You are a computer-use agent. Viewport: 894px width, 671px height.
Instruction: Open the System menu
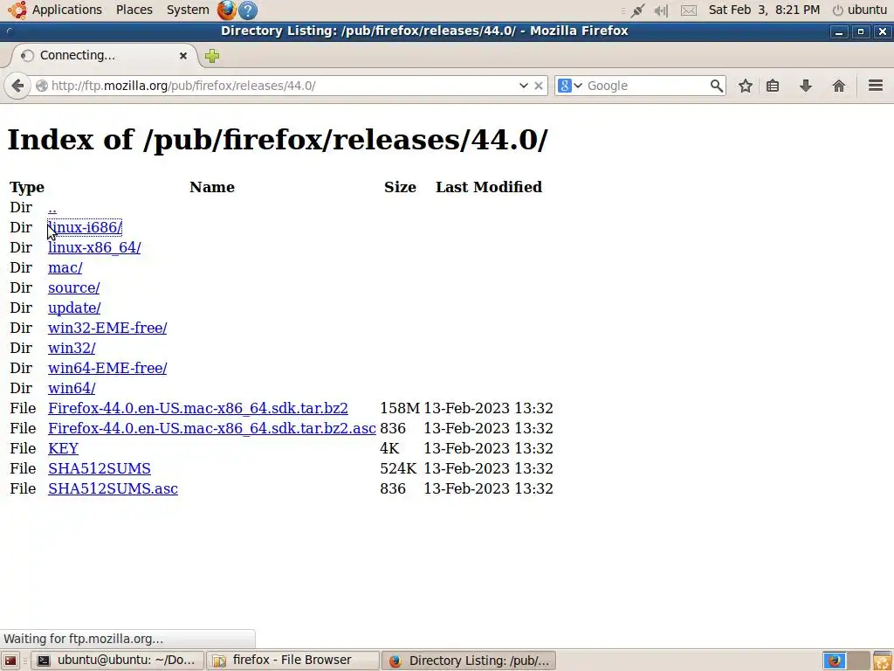(x=188, y=10)
